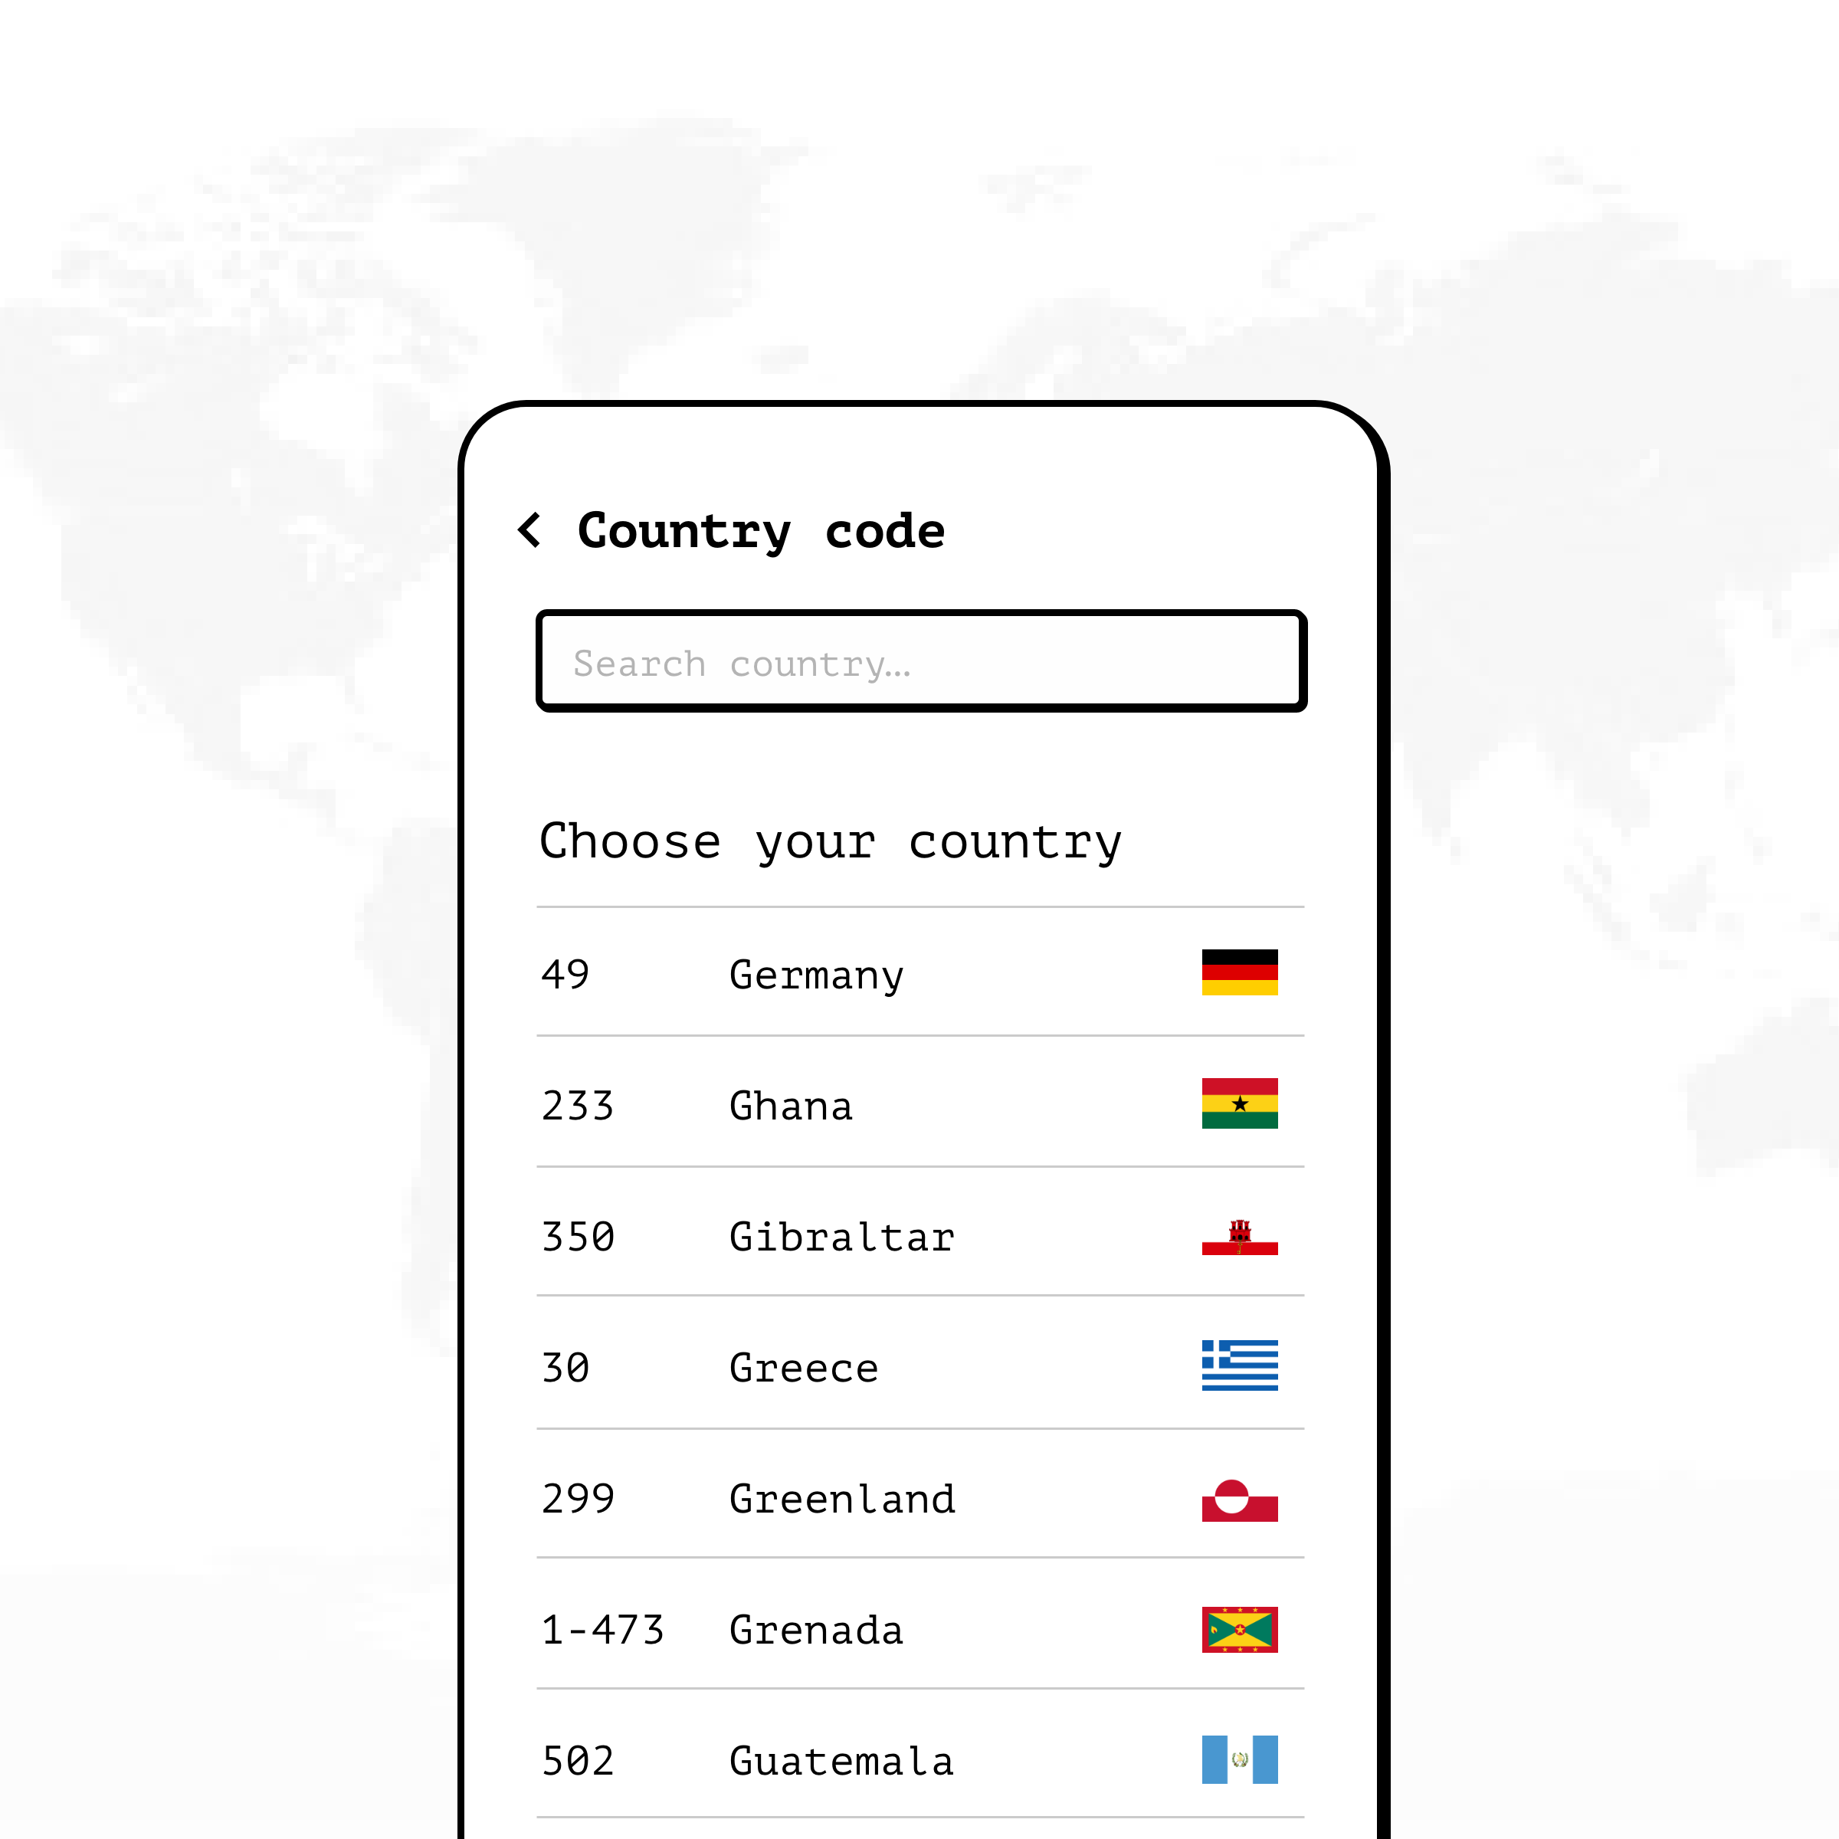Click the Choose your country heading

coord(830,840)
